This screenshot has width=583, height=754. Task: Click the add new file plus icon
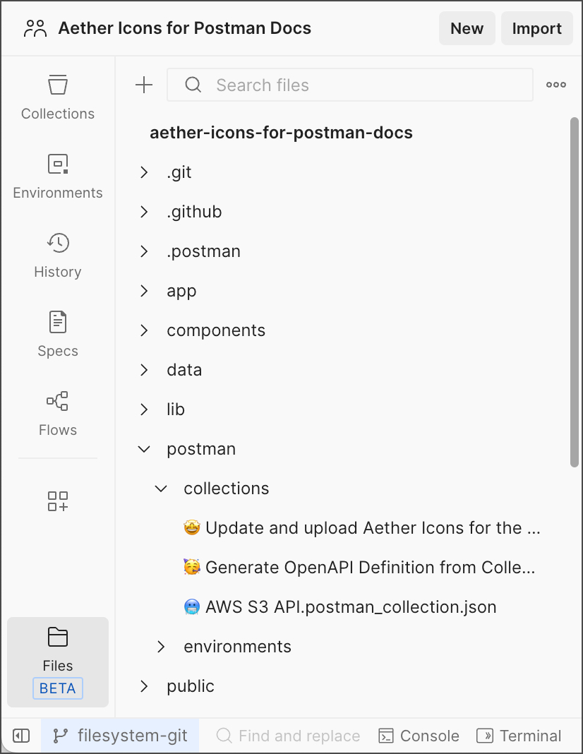(143, 85)
